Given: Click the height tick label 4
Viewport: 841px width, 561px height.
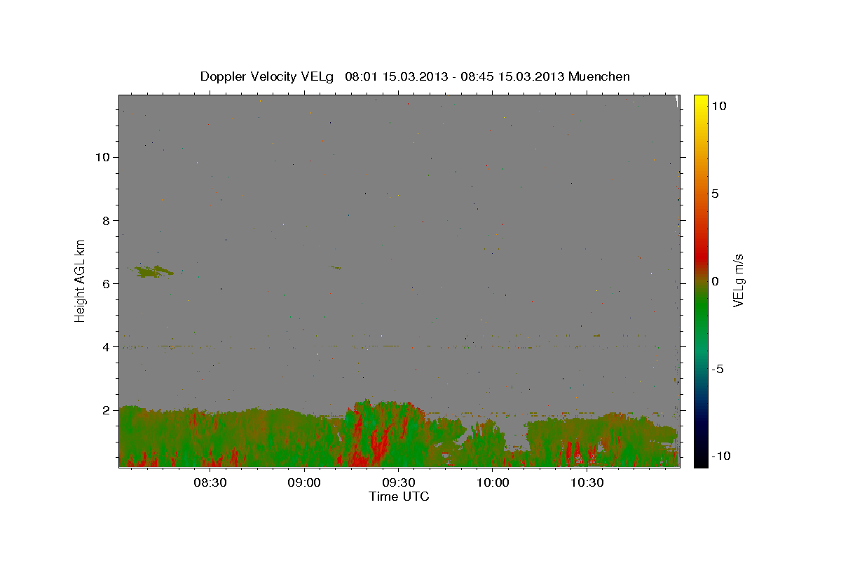Looking at the screenshot, I should (107, 346).
